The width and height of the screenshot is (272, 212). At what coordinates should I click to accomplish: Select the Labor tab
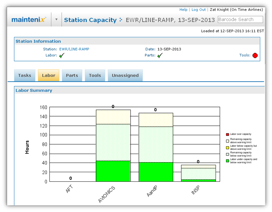click(x=49, y=75)
